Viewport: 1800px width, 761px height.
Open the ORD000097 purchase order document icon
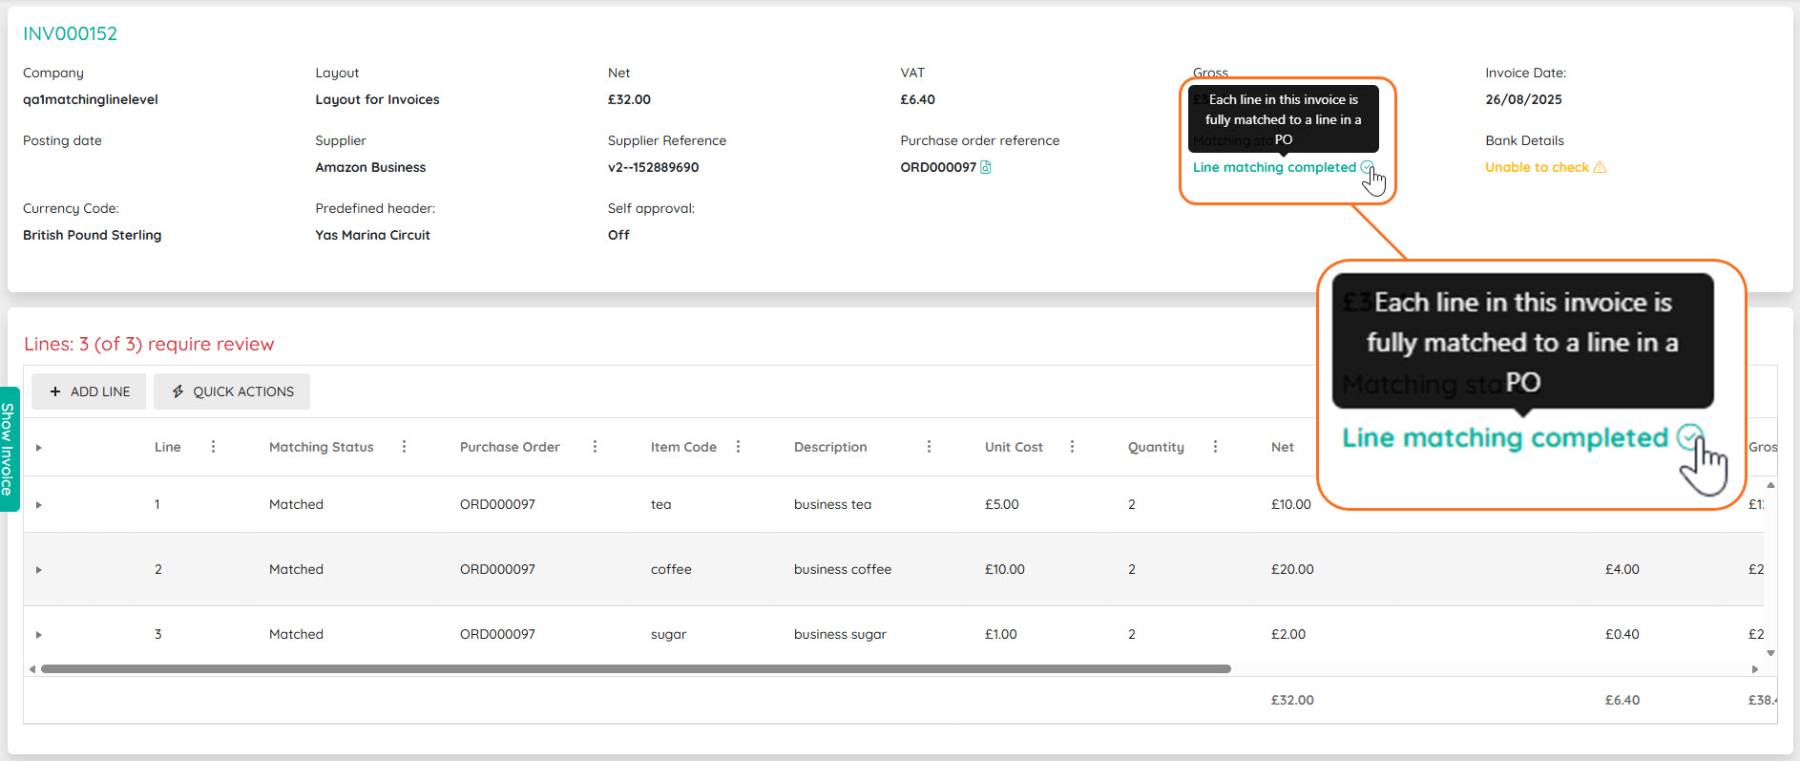(x=986, y=167)
